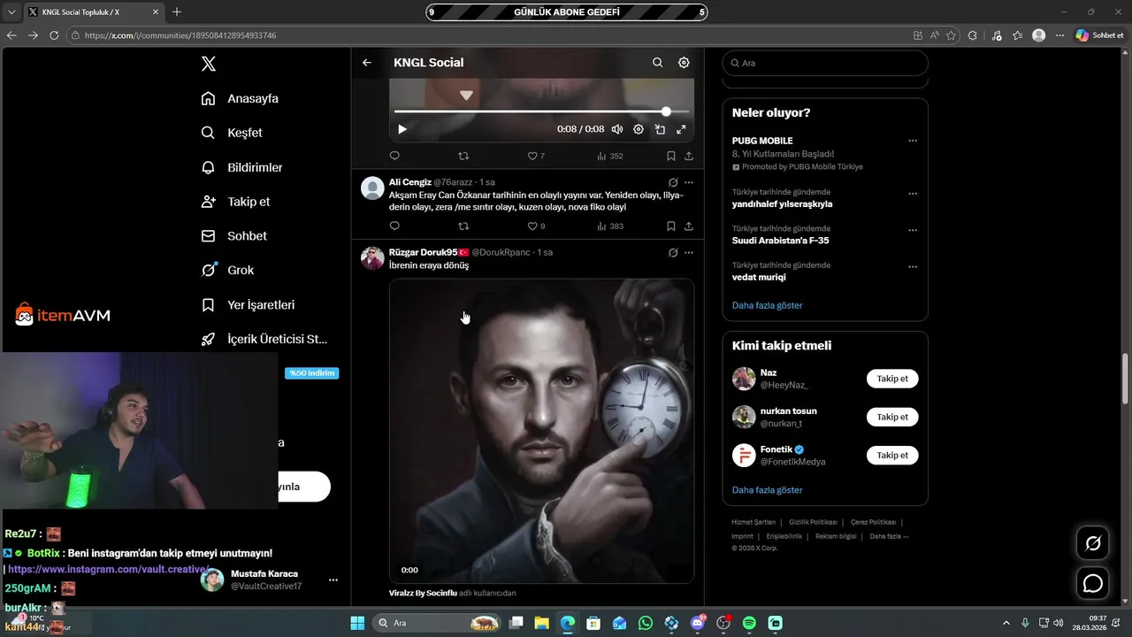Like the video post with 7 likes
This screenshot has width=1132, height=637.
coord(536,156)
